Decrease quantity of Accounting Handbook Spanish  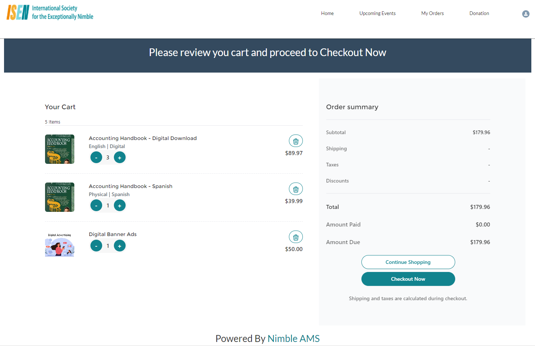click(x=96, y=206)
